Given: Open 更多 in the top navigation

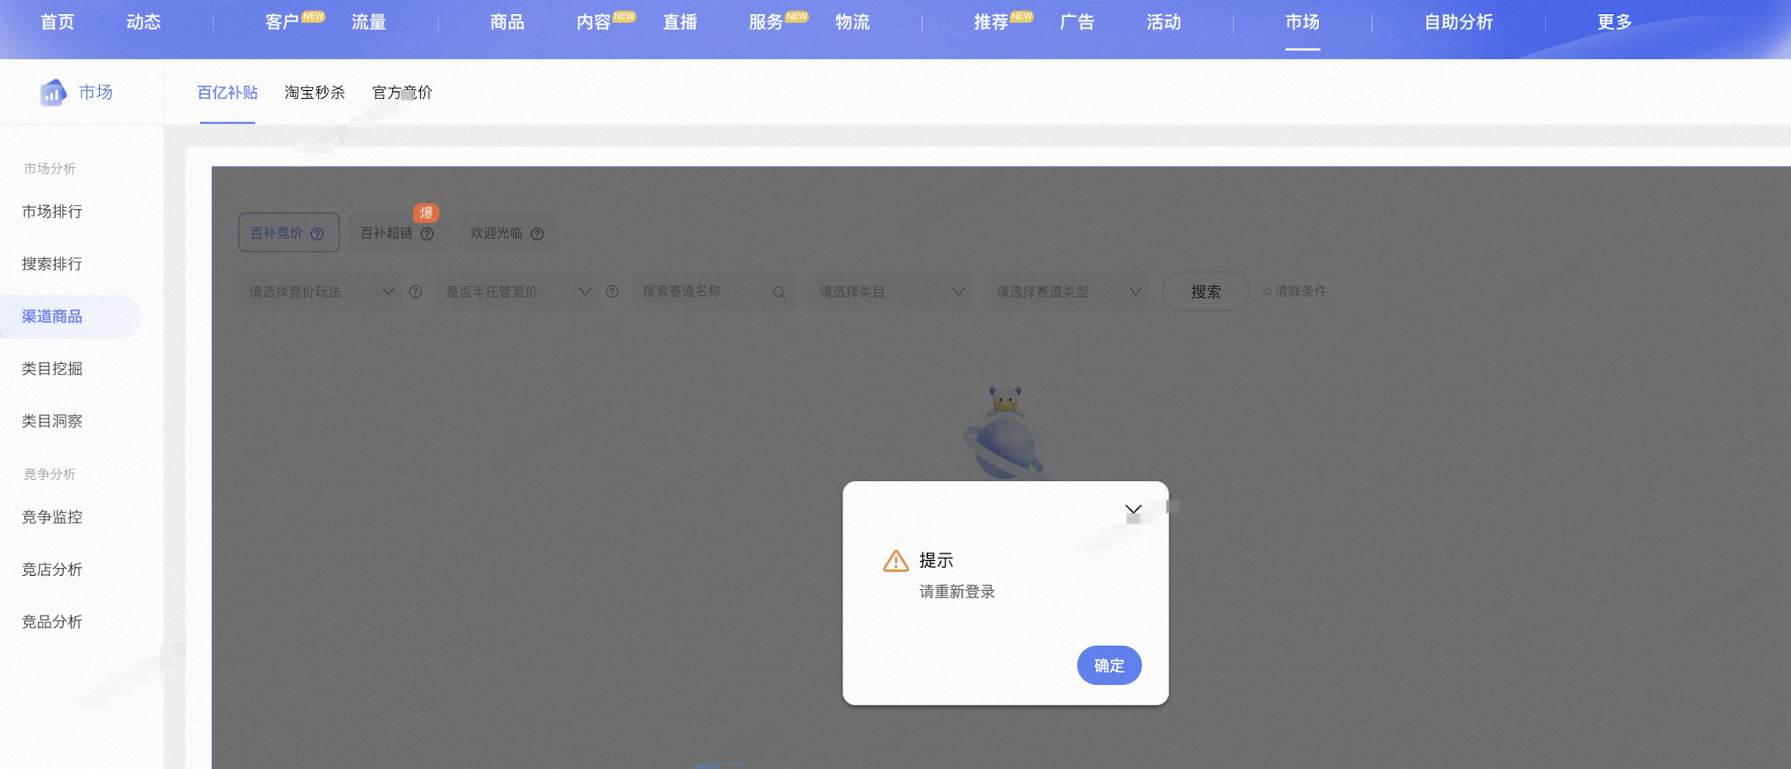Looking at the screenshot, I should (1615, 22).
